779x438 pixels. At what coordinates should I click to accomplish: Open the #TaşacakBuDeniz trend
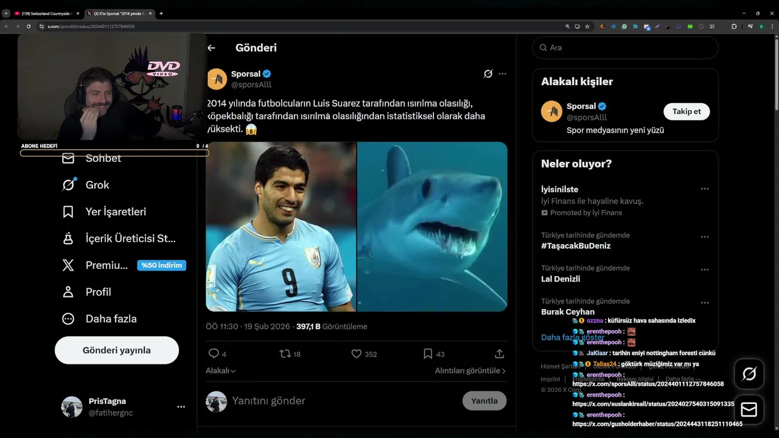(576, 246)
